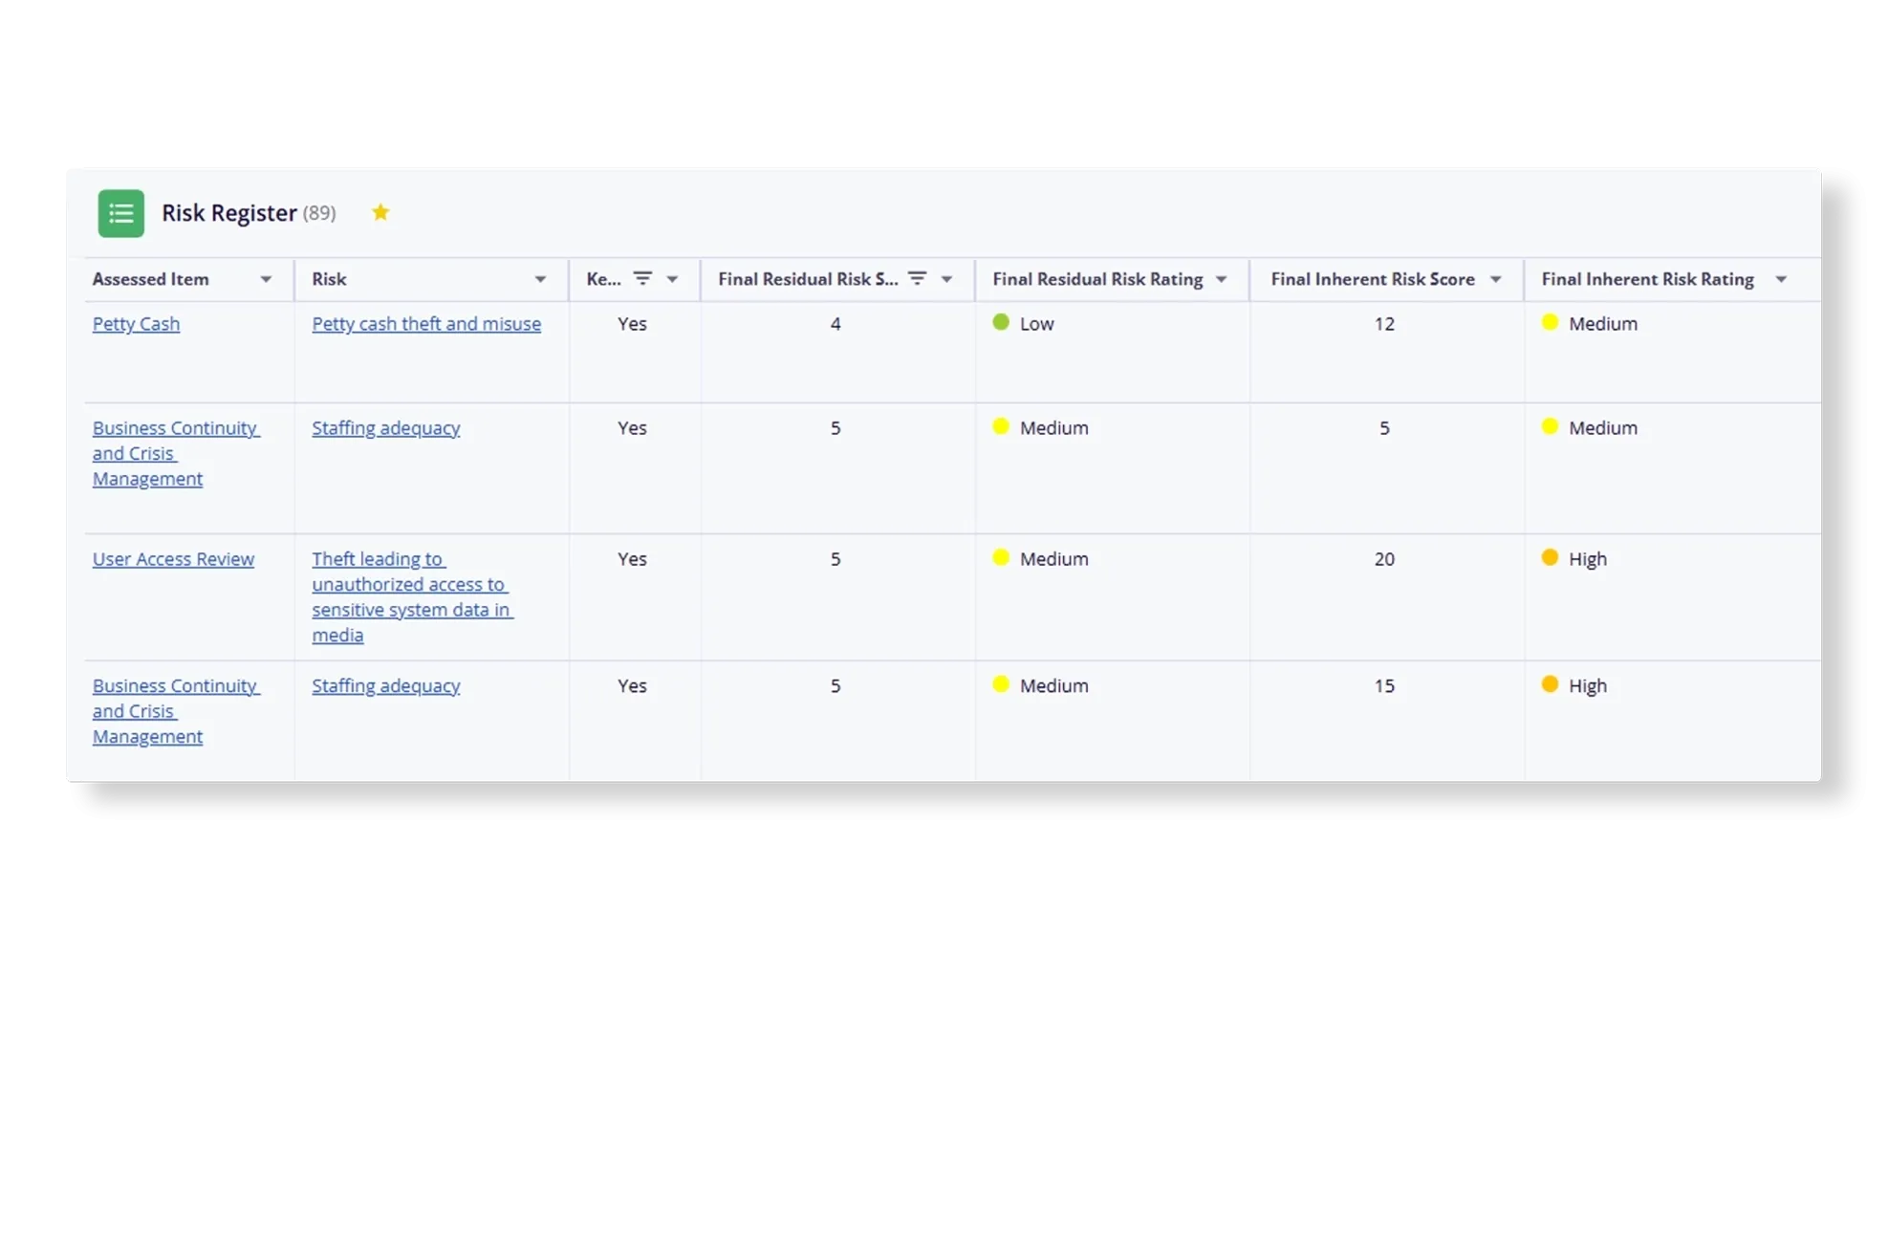
Task: Open the Final Inherent Risk Score dropdown arrow
Action: tap(1495, 279)
